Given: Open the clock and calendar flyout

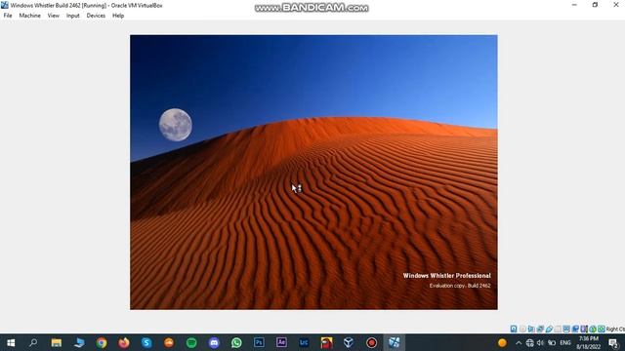Looking at the screenshot, I should tap(588, 342).
